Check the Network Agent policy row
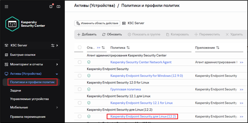This screenshot has height=123, width=248. 80,62
